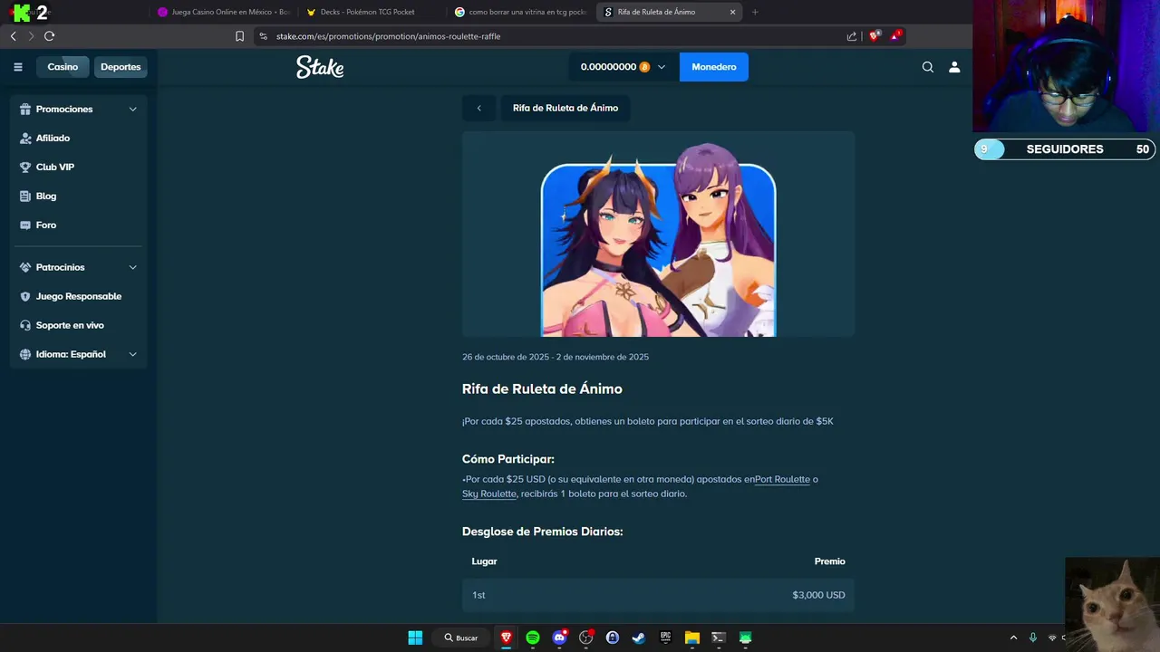The image size is (1160, 652).
Task: Expand the Promociones sidebar section
Action: coord(79,109)
